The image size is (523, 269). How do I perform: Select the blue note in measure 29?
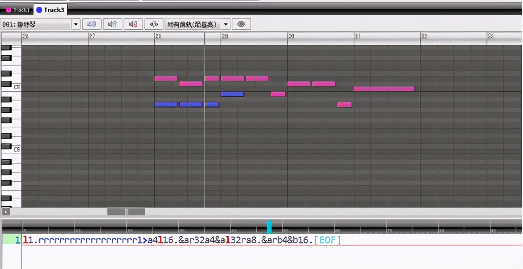click(x=232, y=94)
